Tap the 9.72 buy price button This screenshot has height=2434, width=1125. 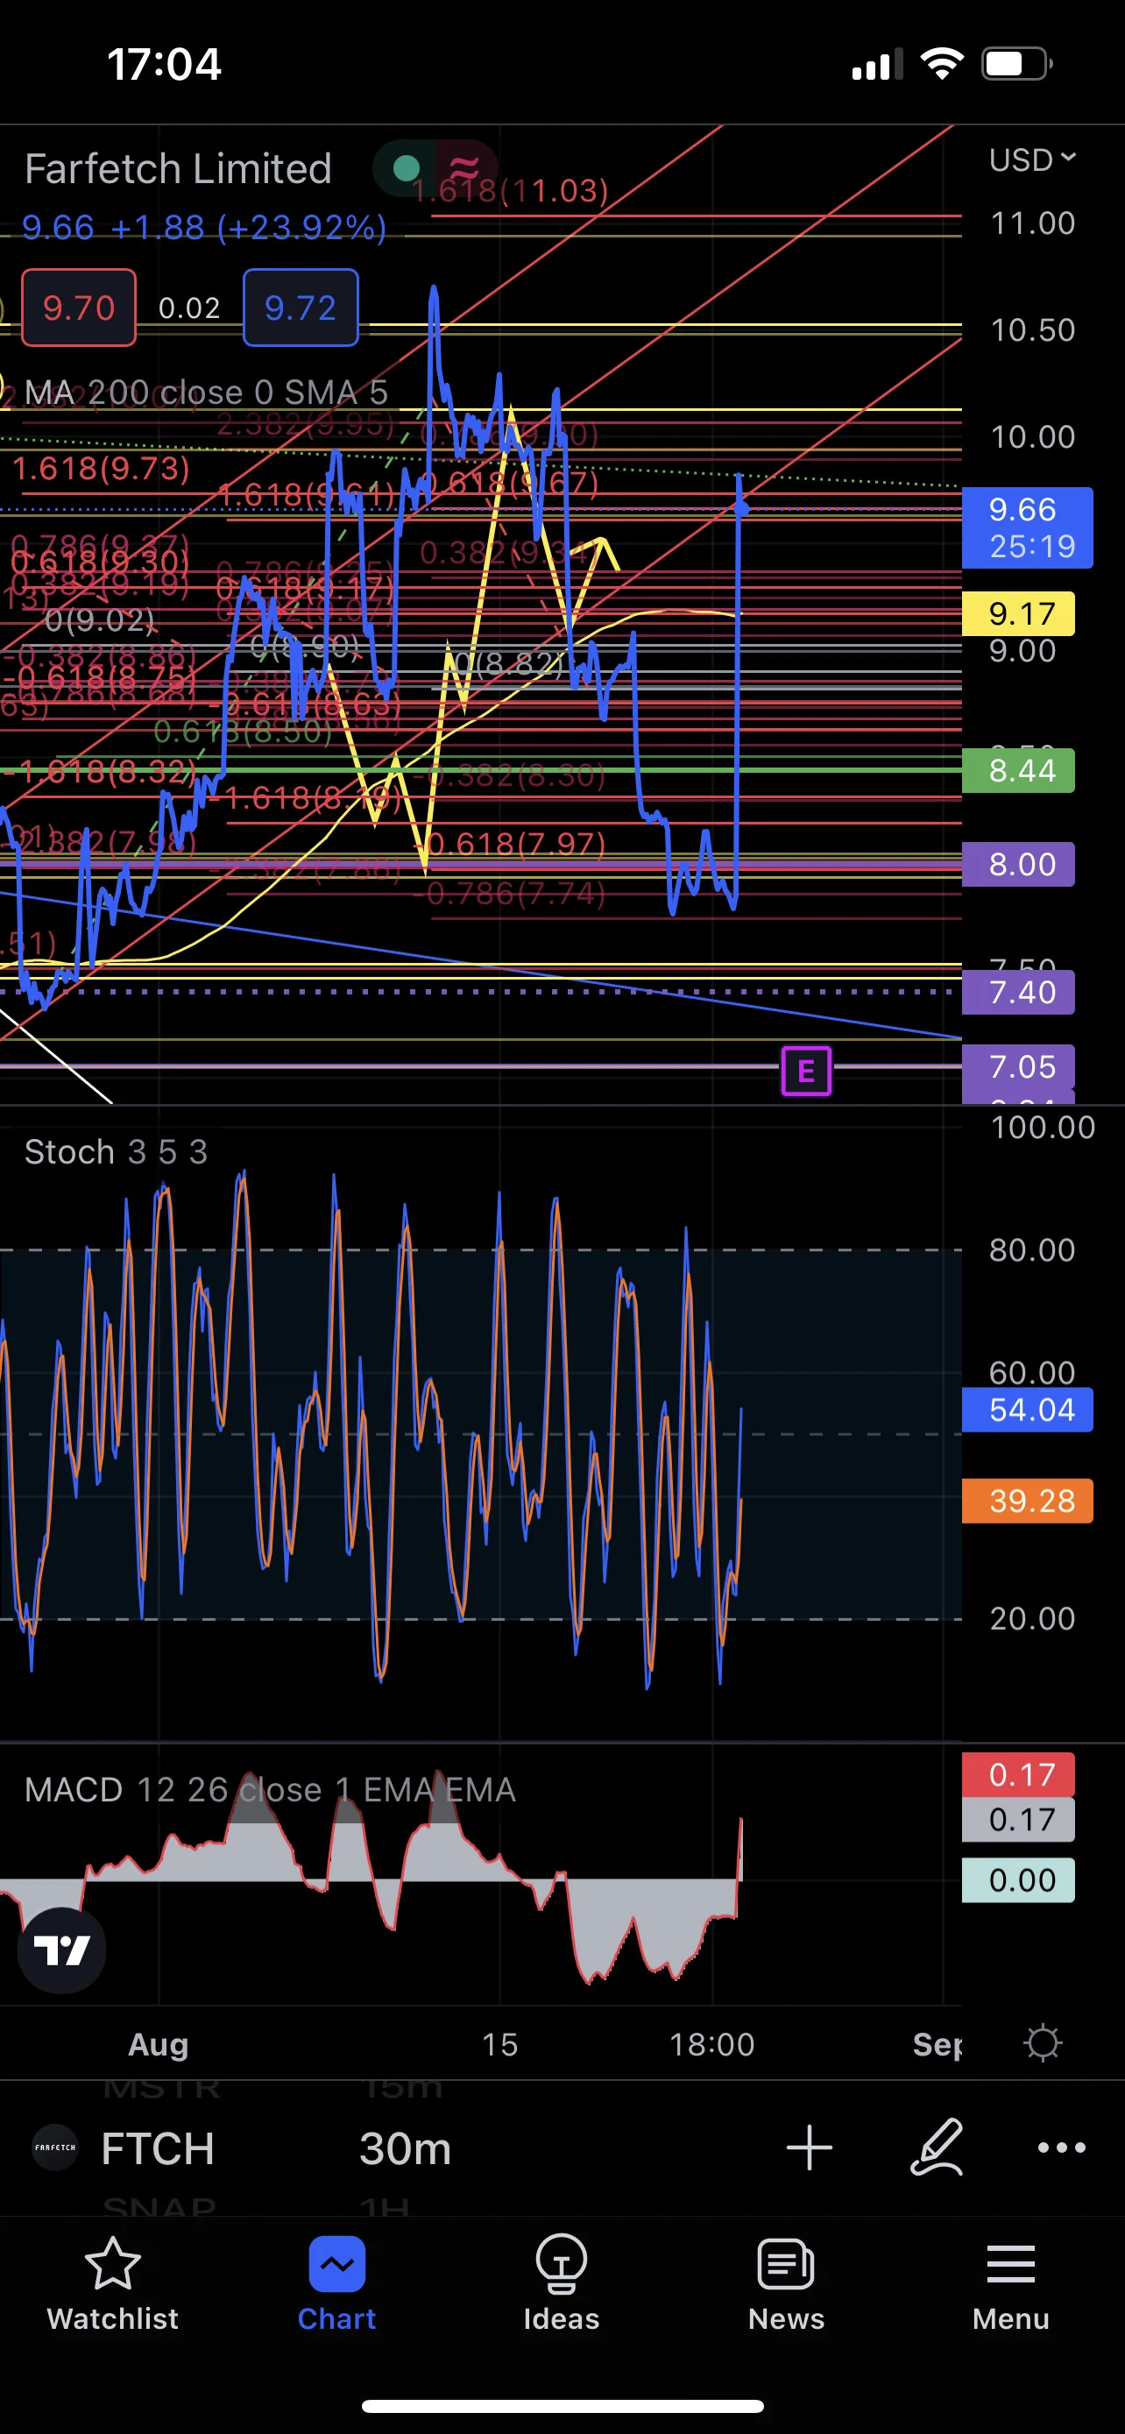point(301,308)
